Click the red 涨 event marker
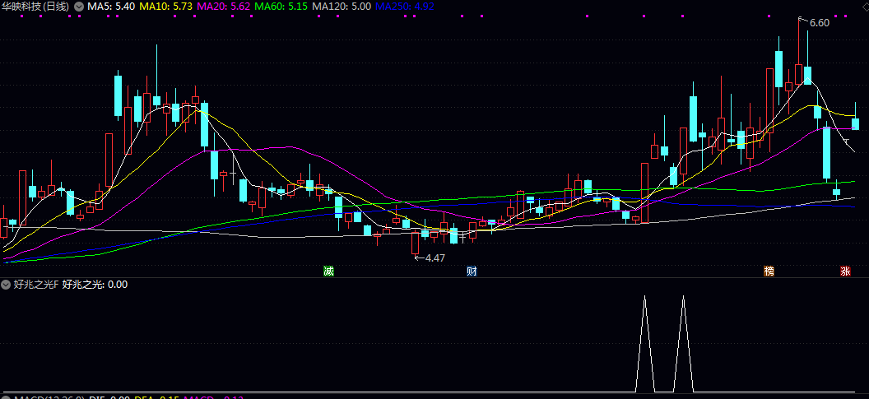The width and height of the screenshot is (869, 399). (x=846, y=271)
